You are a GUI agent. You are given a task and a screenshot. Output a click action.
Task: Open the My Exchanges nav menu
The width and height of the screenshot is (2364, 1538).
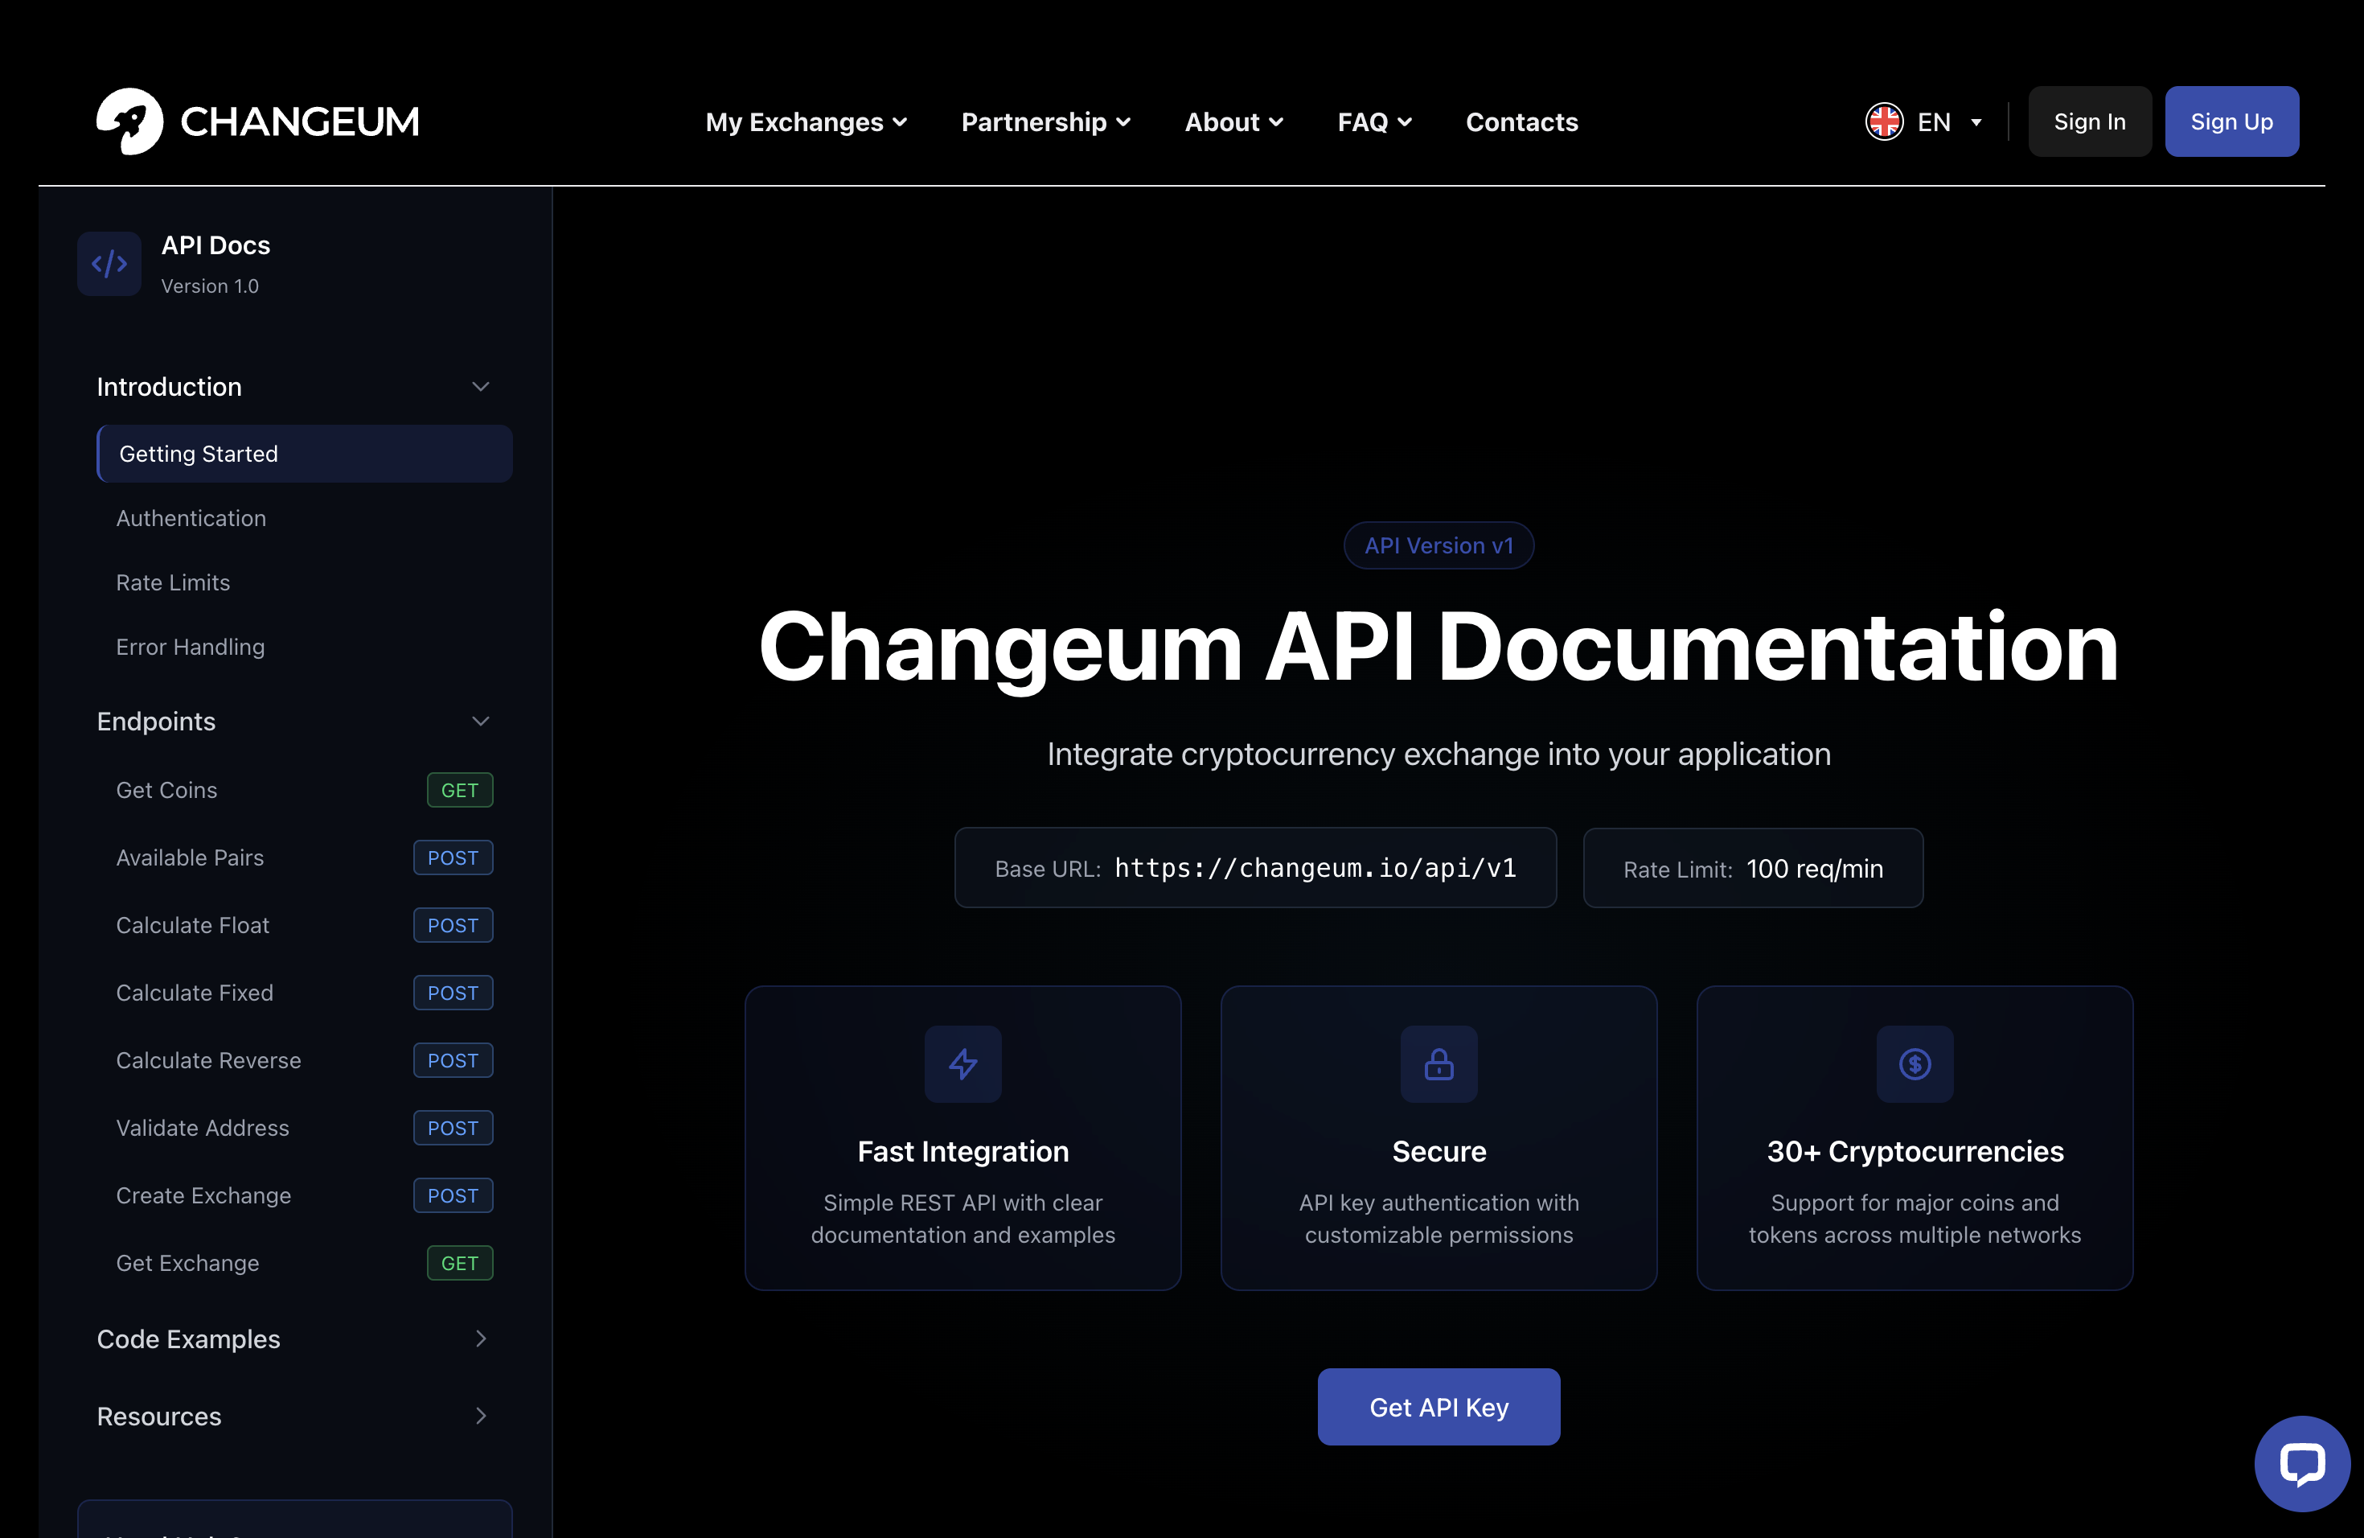click(x=806, y=121)
